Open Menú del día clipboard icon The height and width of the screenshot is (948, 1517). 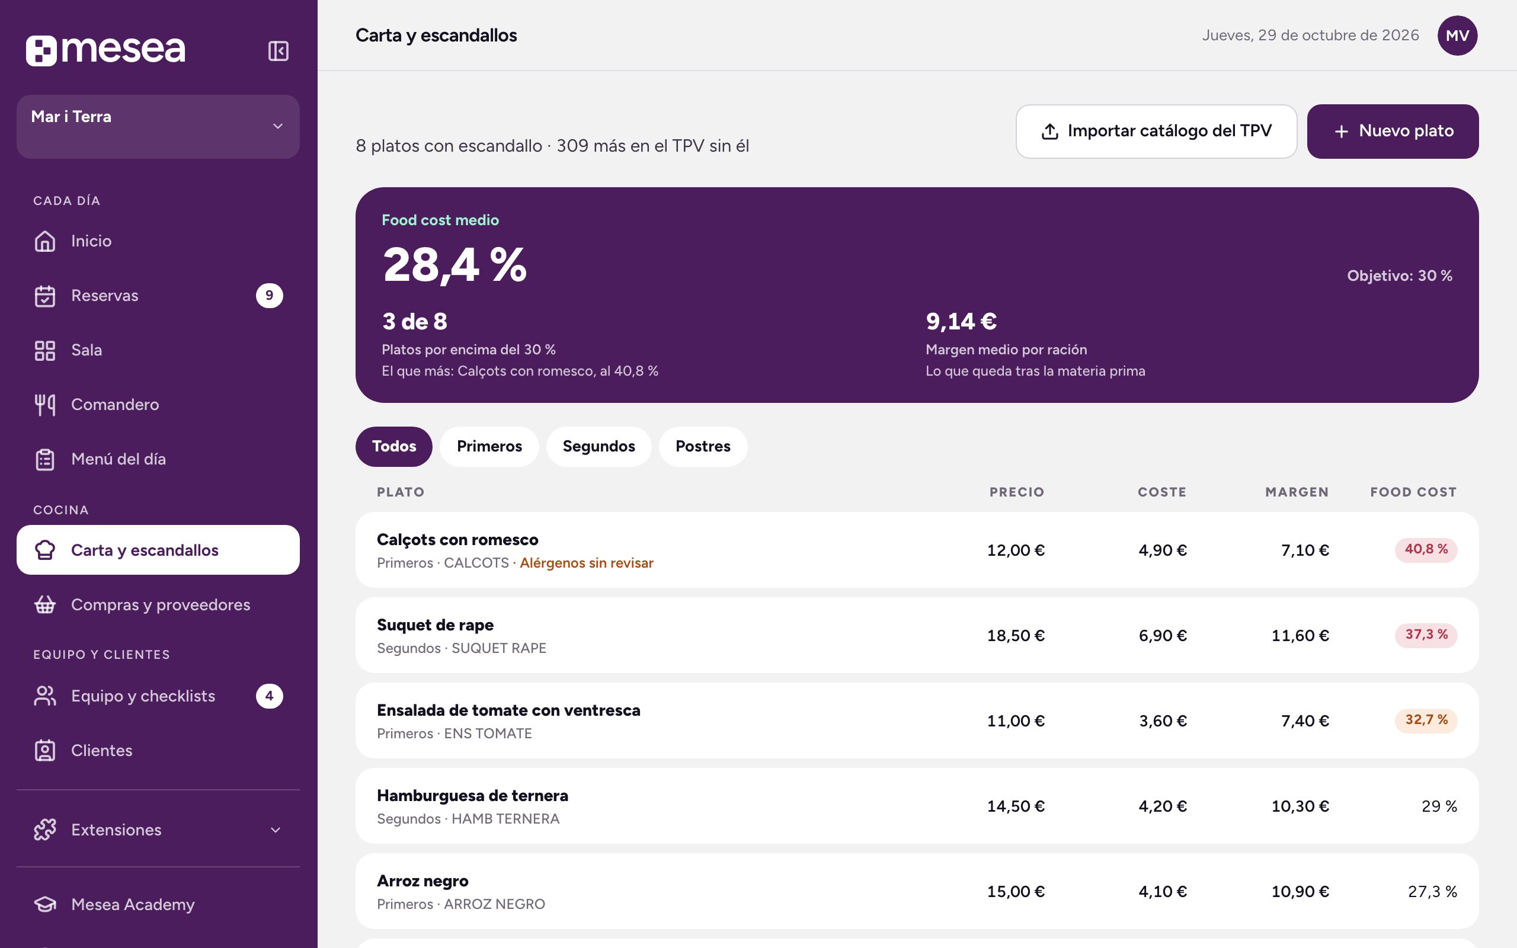click(x=45, y=459)
